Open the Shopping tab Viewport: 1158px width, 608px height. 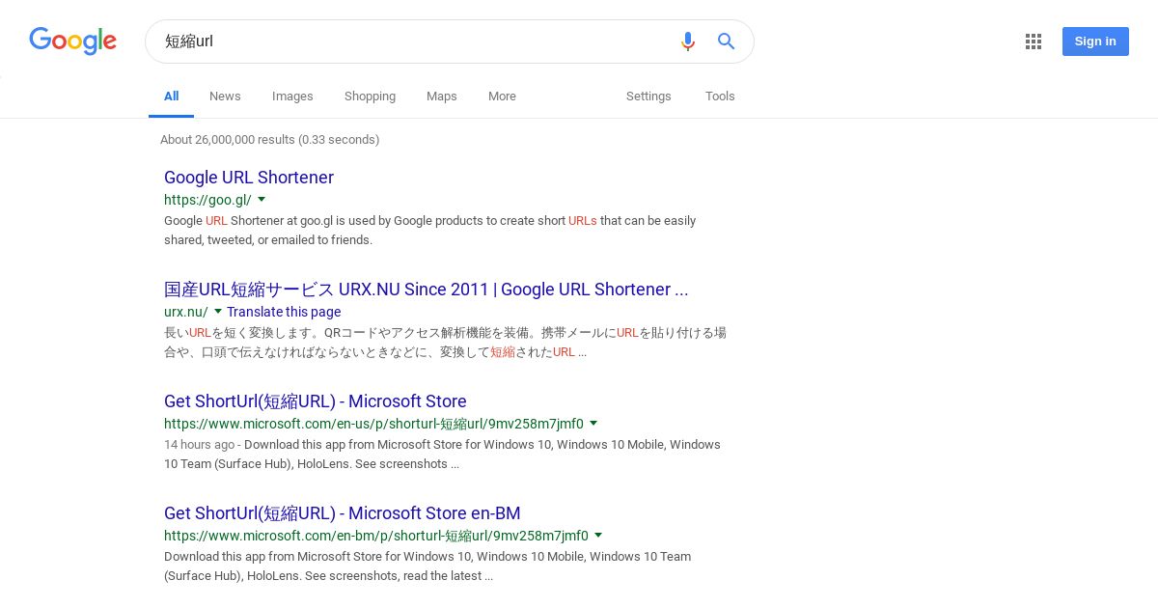(370, 97)
